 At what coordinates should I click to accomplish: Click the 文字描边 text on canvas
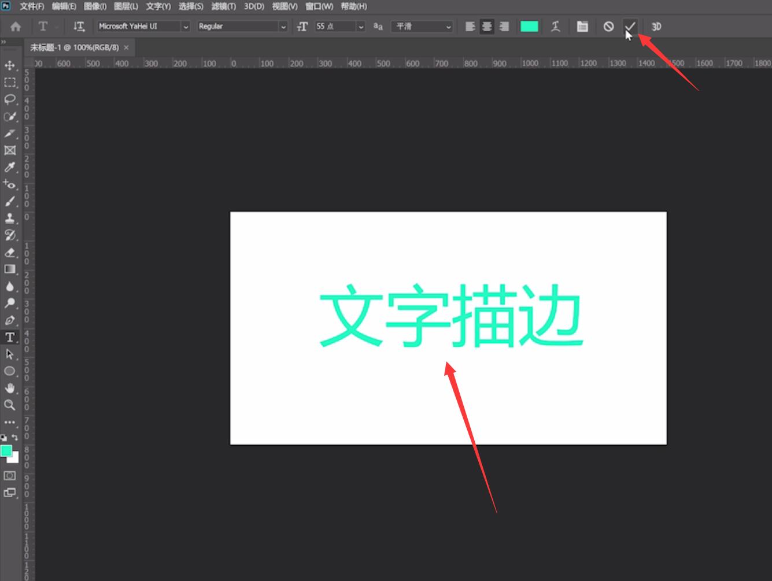[x=450, y=315]
